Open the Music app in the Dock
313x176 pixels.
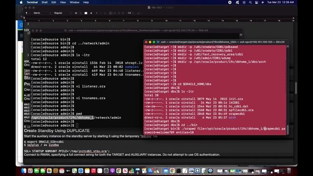pyautogui.click(x=93, y=171)
